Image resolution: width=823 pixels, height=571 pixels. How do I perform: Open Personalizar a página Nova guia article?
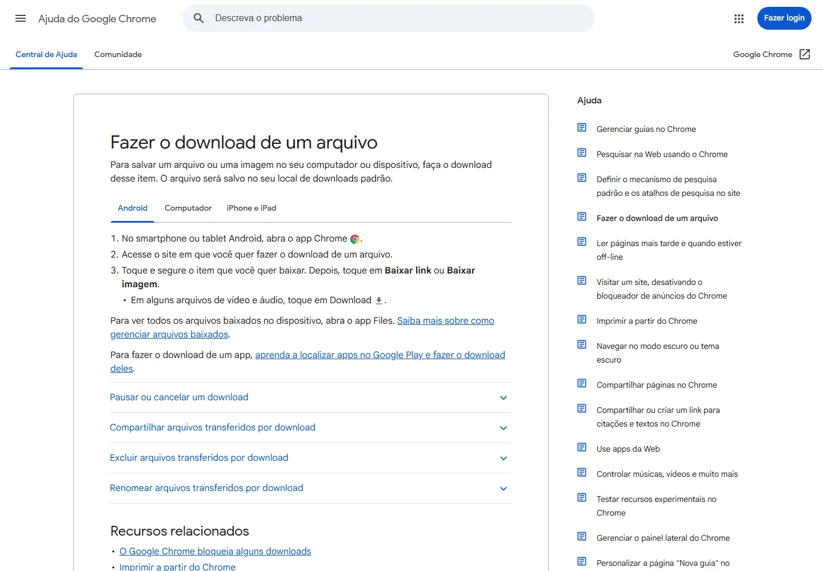click(x=663, y=563)
